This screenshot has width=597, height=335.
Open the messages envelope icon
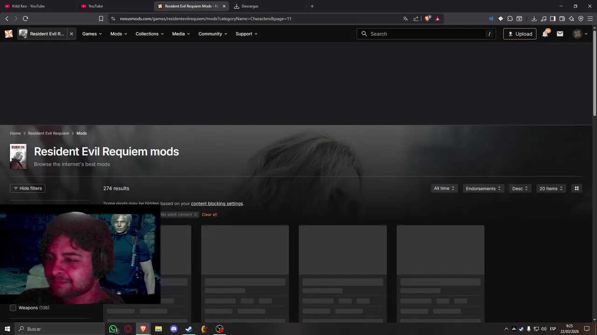coord(560,34)
